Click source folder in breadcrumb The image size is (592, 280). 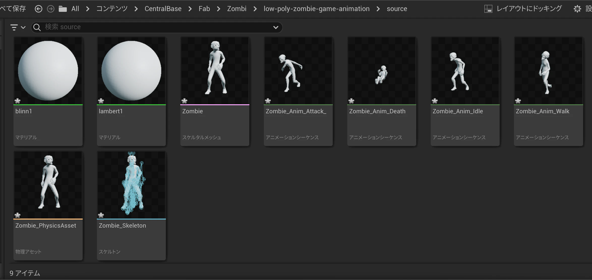tap(397, 9)
